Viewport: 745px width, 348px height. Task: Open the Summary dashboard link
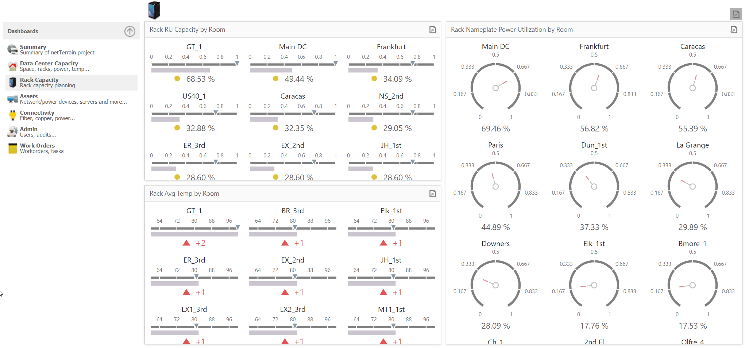(x=33, y=47)
